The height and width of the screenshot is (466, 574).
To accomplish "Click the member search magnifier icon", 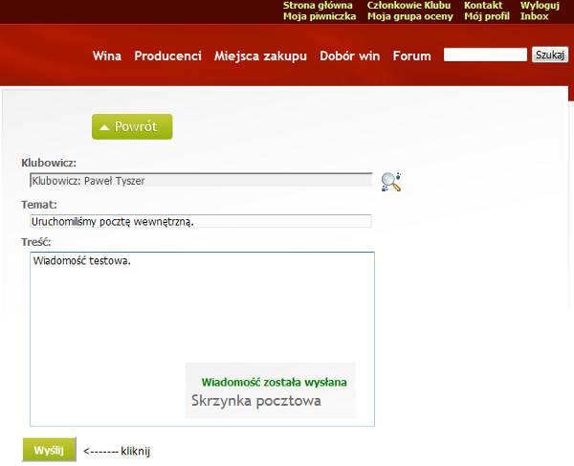I will coord(390,181).
